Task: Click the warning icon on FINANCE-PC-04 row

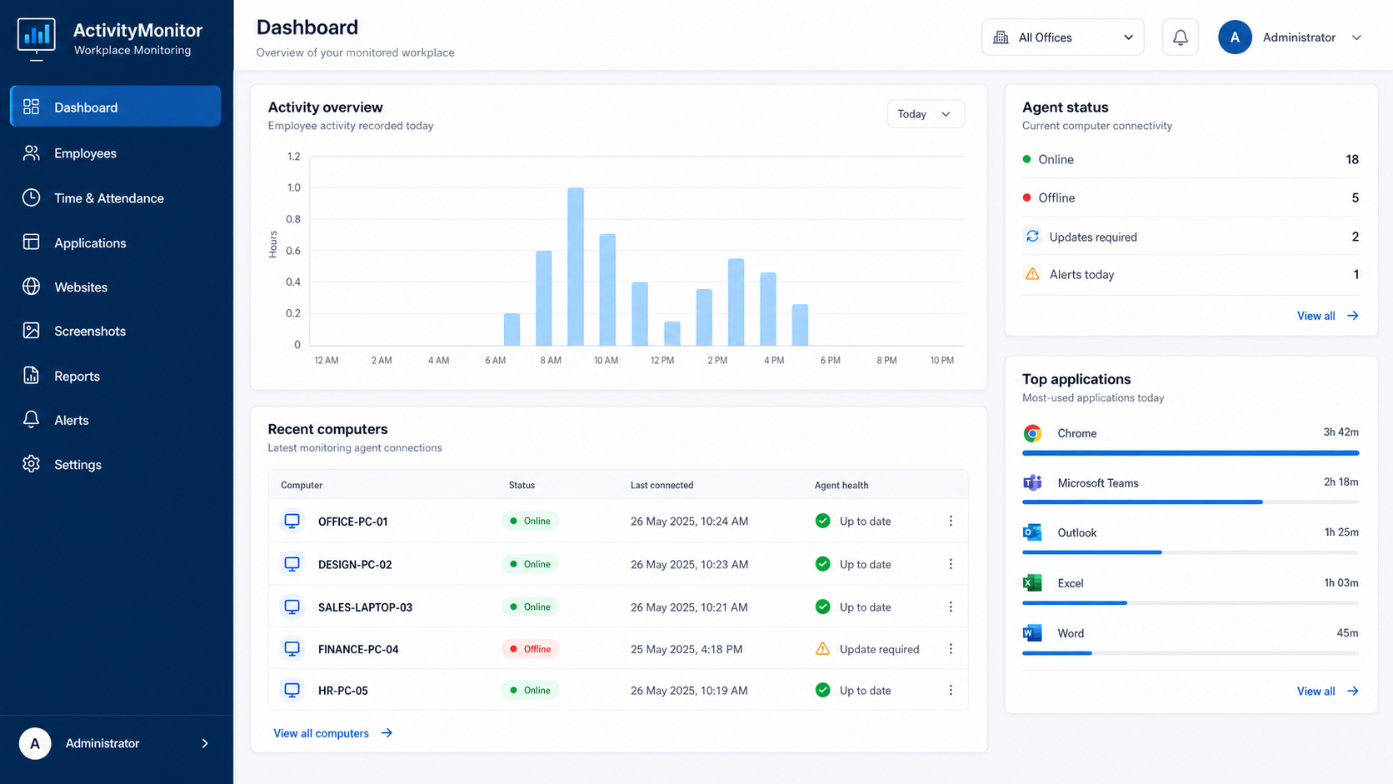Action: 822,649
